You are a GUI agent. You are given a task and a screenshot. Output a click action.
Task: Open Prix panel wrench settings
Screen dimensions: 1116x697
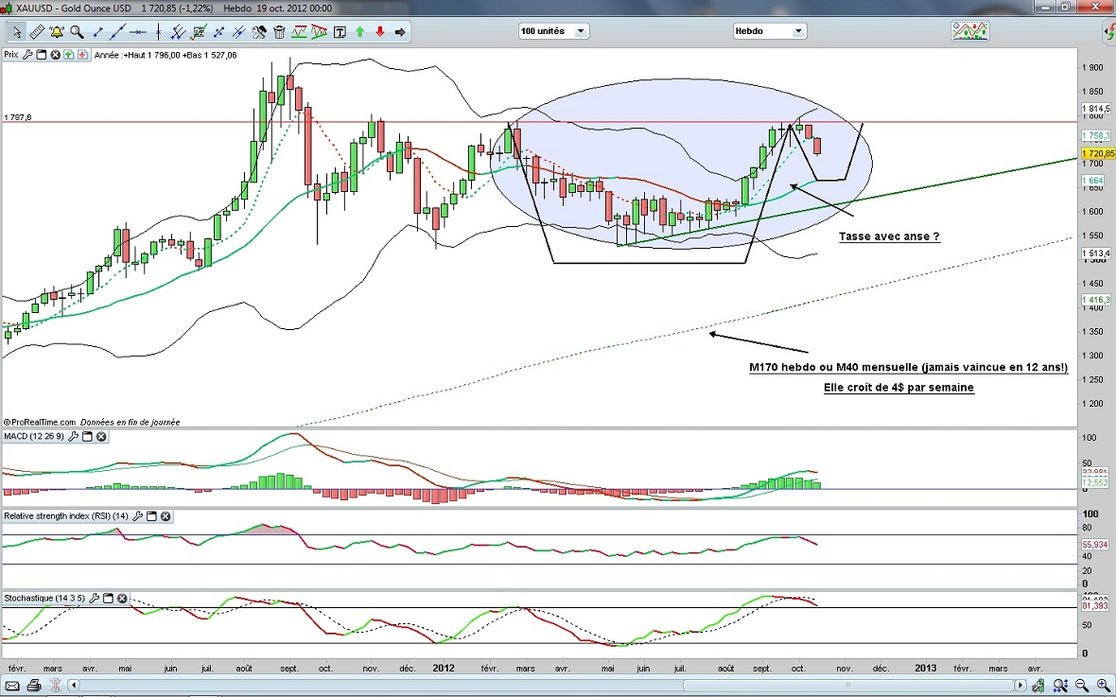click(27, 55)
